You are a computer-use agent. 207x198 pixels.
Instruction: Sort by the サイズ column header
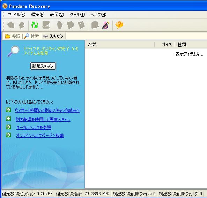click(164, 45)
